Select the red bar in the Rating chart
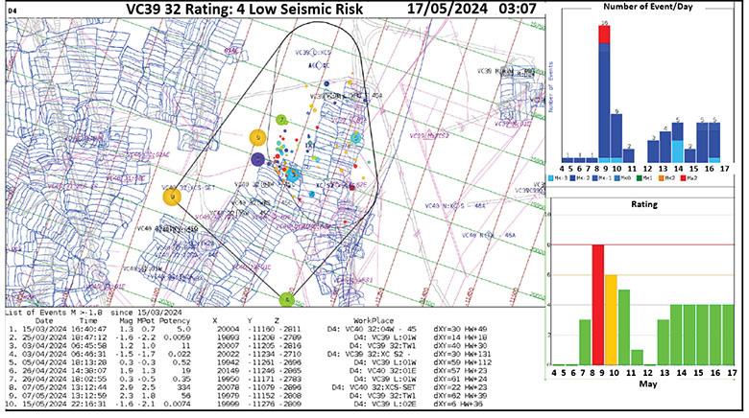This screenshot has width=749, height=418. click(x=598, y=305)
